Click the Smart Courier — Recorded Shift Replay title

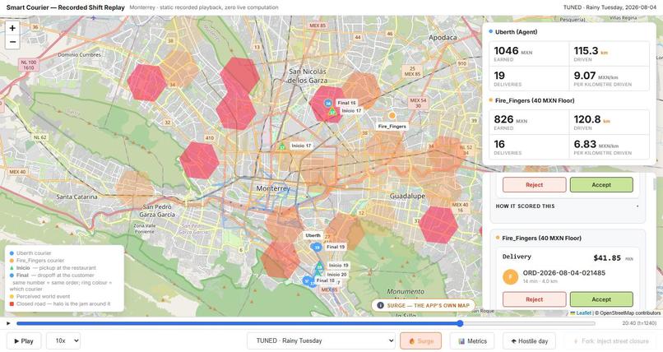coord(66,7)
